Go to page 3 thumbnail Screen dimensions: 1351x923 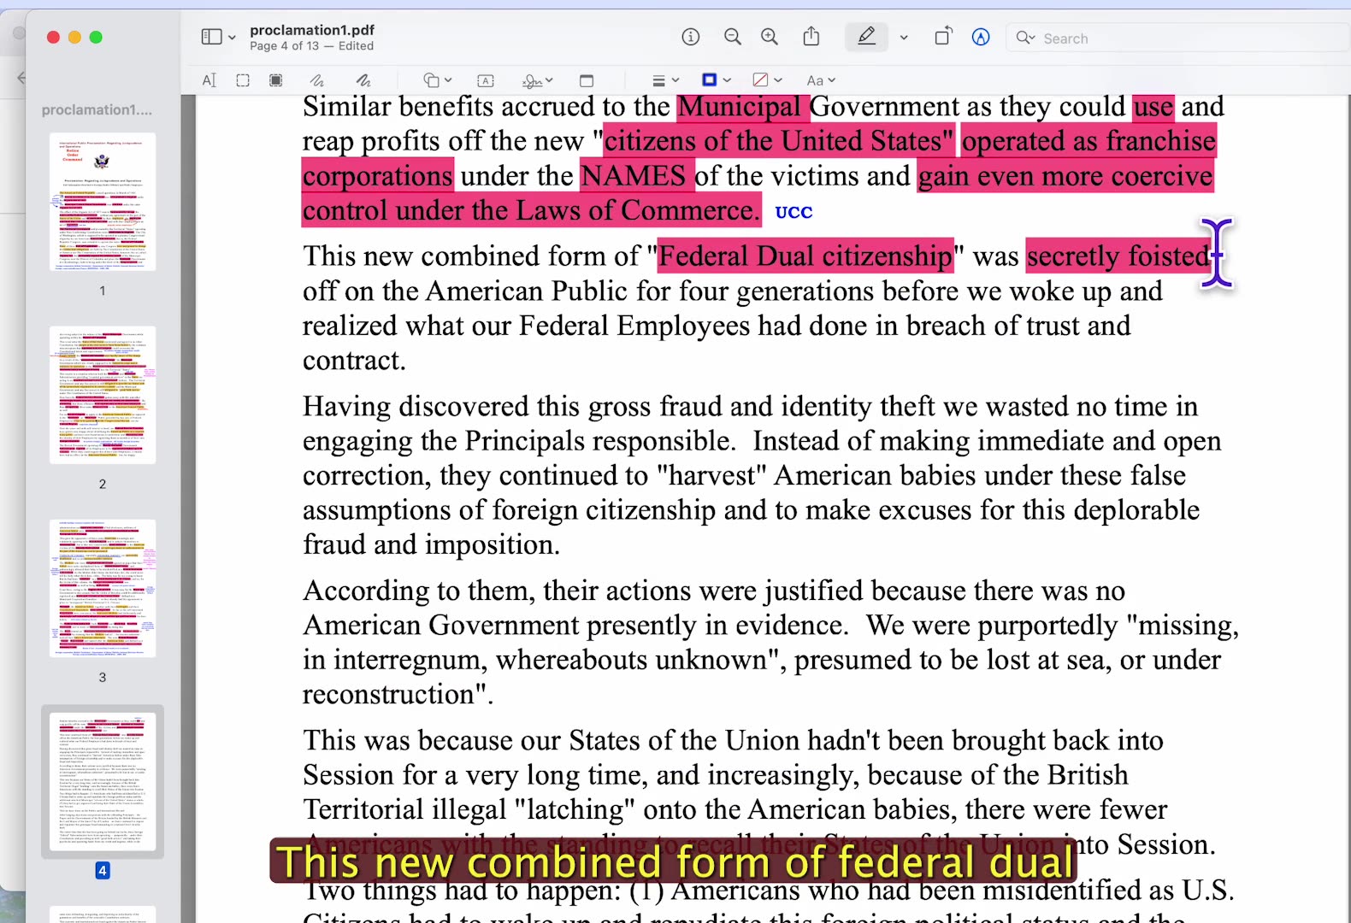point(103,588)
